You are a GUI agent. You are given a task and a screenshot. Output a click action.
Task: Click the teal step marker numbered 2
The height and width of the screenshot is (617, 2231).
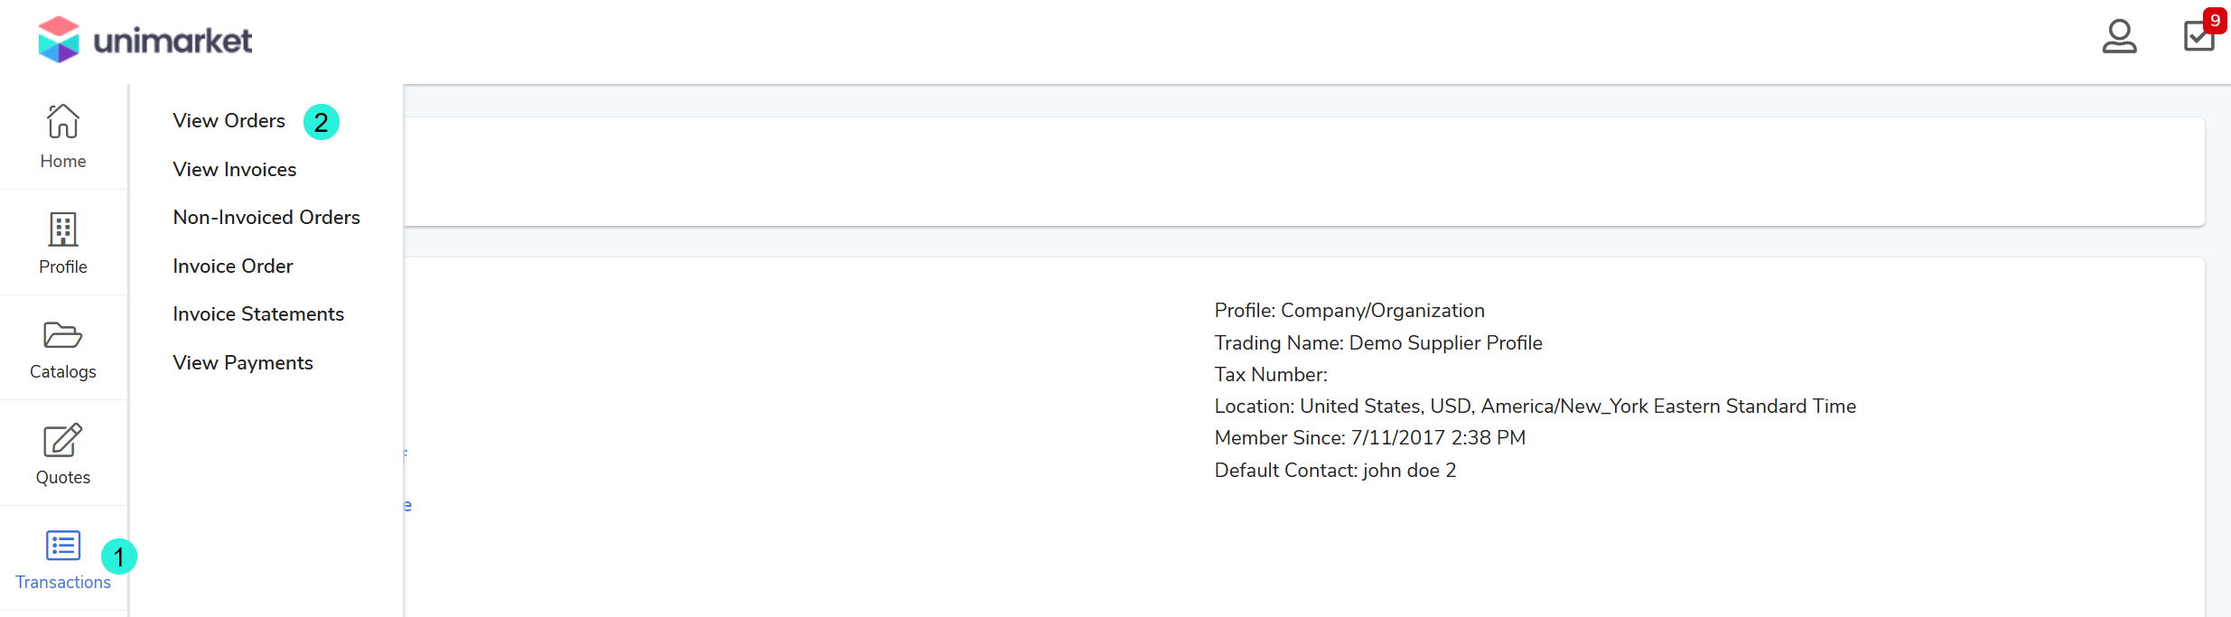click(x=322, y=122)
